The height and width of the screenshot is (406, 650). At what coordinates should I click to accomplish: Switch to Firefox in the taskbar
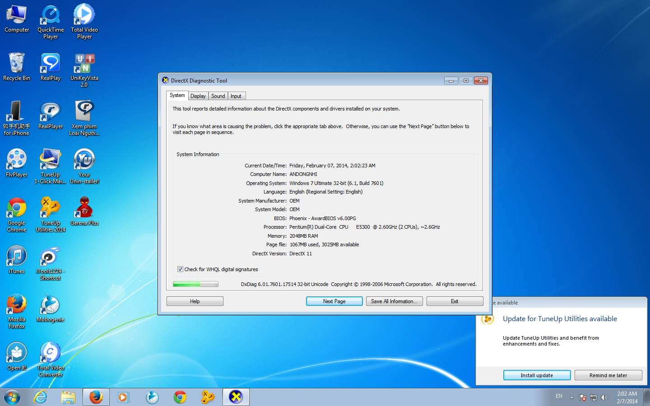pos(96,397)
